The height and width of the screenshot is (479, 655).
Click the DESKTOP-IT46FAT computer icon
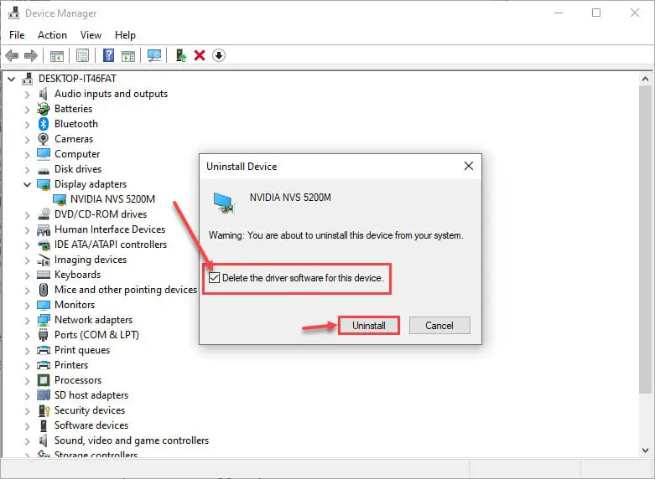[28, 79]
